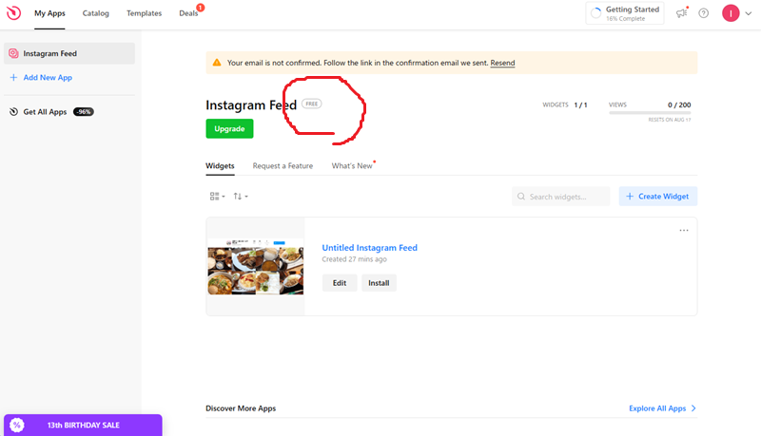Select Instagram Feed in the sidebar

pyautogui.click(x=69, y=53)
